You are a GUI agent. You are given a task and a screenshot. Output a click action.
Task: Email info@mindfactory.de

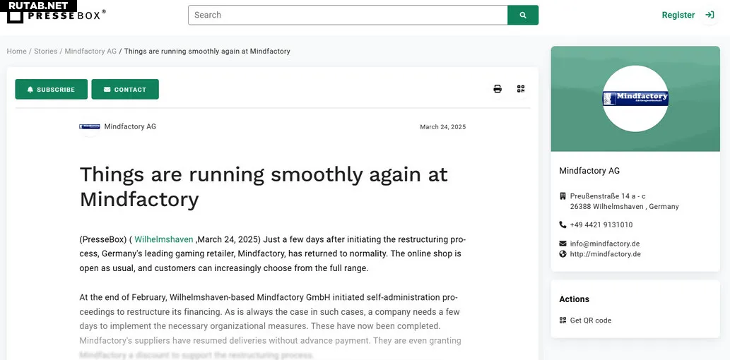pos(605,244)
